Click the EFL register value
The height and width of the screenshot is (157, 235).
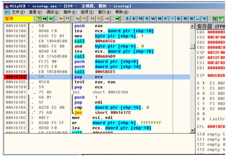[216, 127]
